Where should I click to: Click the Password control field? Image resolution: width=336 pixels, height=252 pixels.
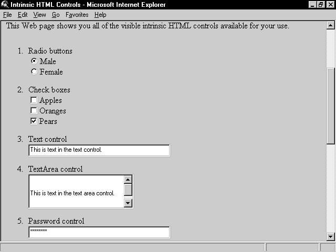coord(99,232)
